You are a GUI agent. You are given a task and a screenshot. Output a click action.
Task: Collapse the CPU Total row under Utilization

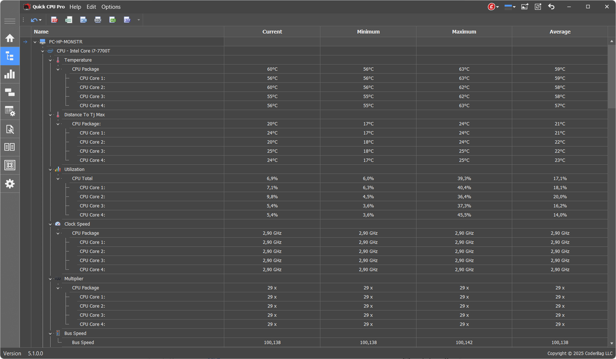pos(58,179)
